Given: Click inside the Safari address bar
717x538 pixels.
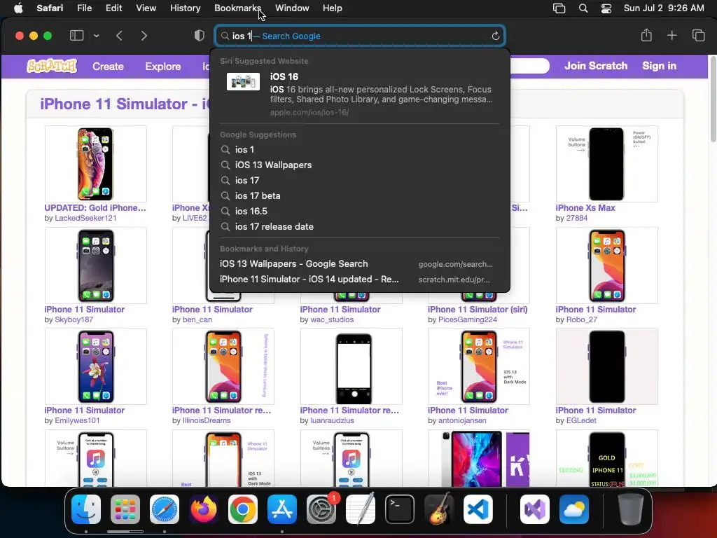Looking at the screenshot, I should 360,36.
